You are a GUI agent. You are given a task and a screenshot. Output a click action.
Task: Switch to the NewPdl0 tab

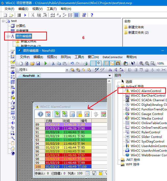(29, 76)
